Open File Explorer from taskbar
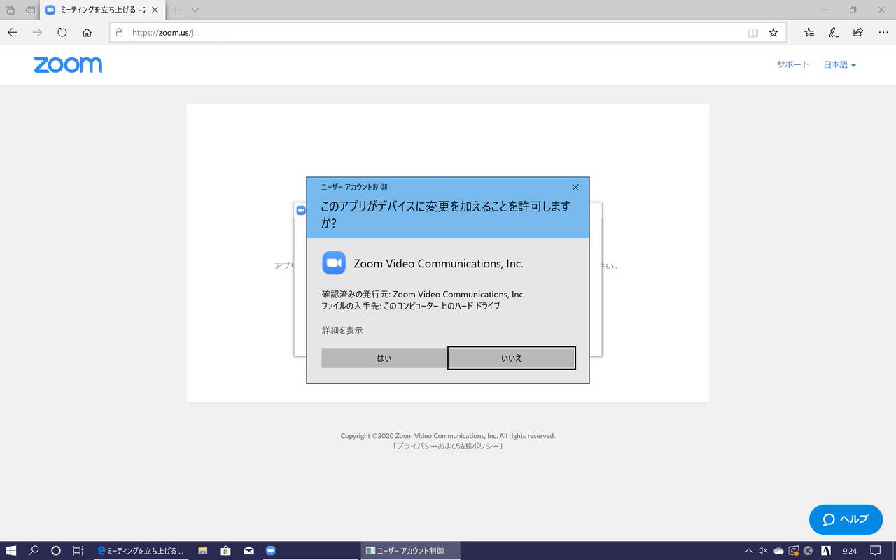The image size is (896, 560). click(x=203, y=551)
